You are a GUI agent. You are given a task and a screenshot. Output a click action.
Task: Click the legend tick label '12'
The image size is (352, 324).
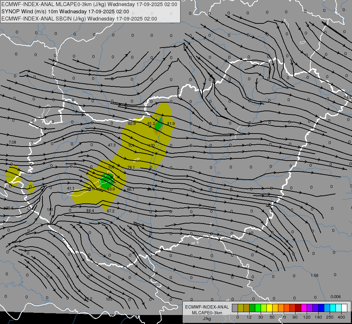tap(249, 317)
